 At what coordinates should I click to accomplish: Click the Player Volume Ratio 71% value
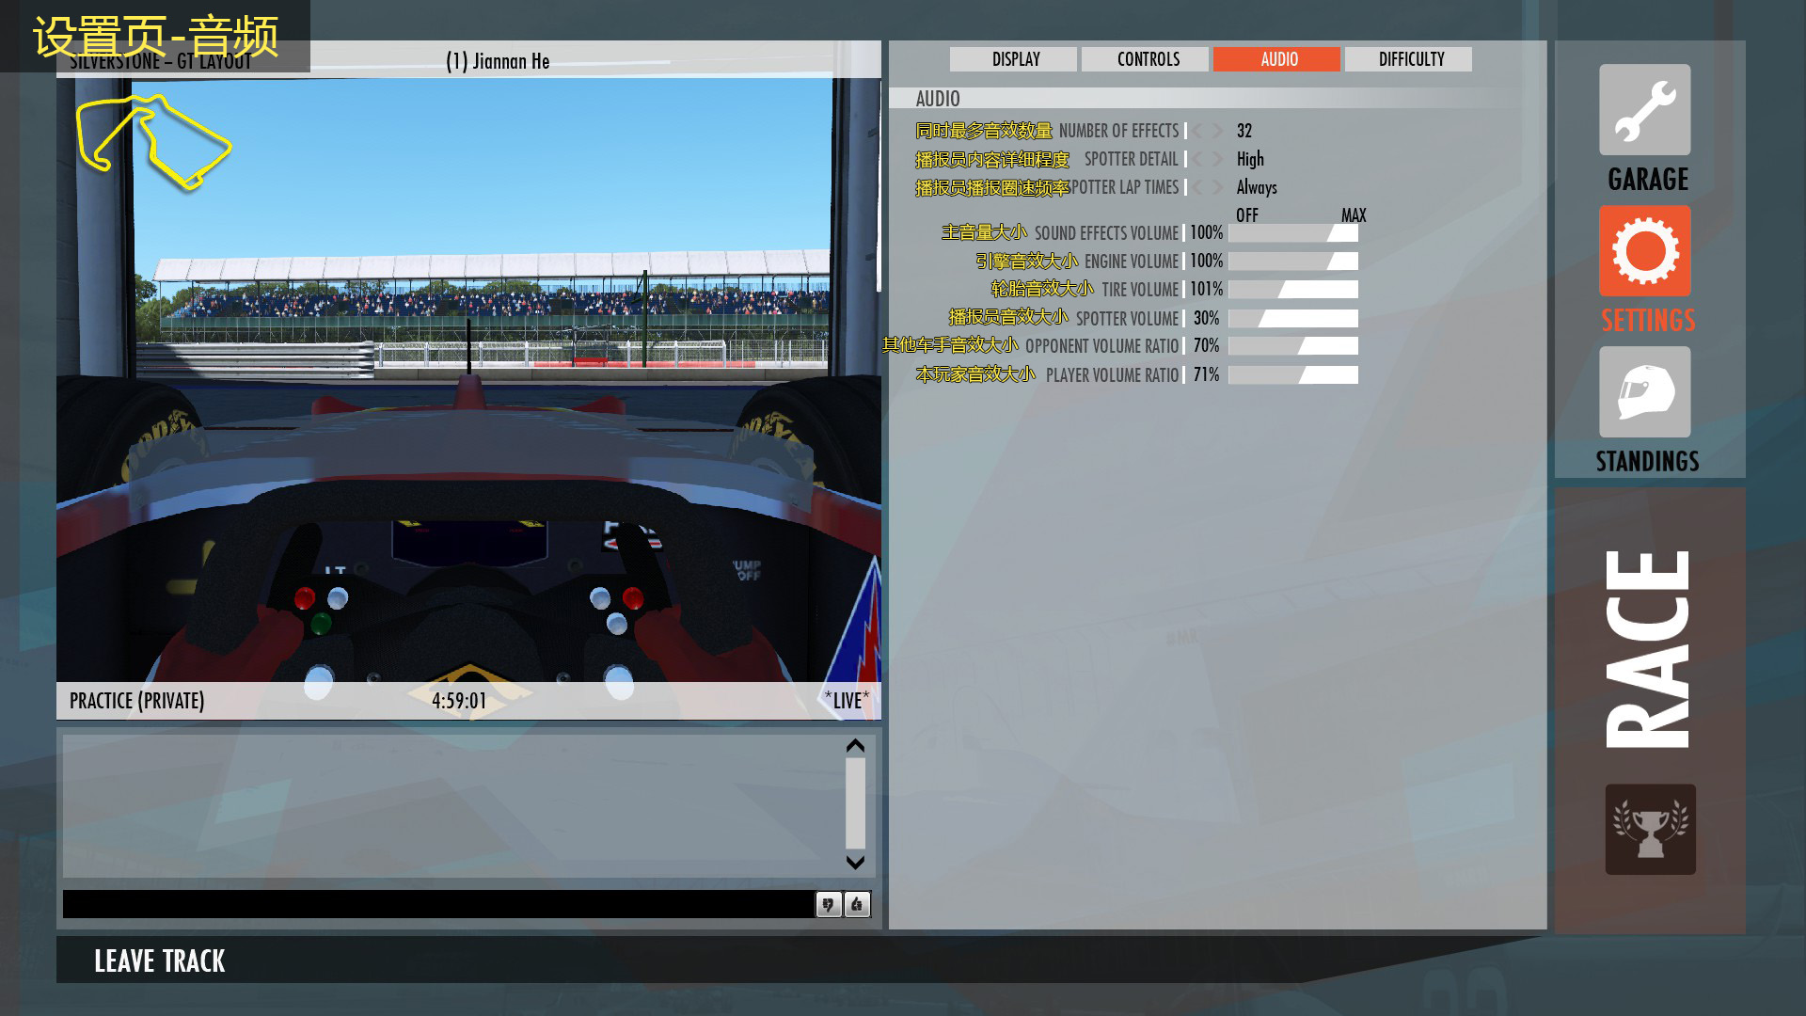pos(1207,374)
